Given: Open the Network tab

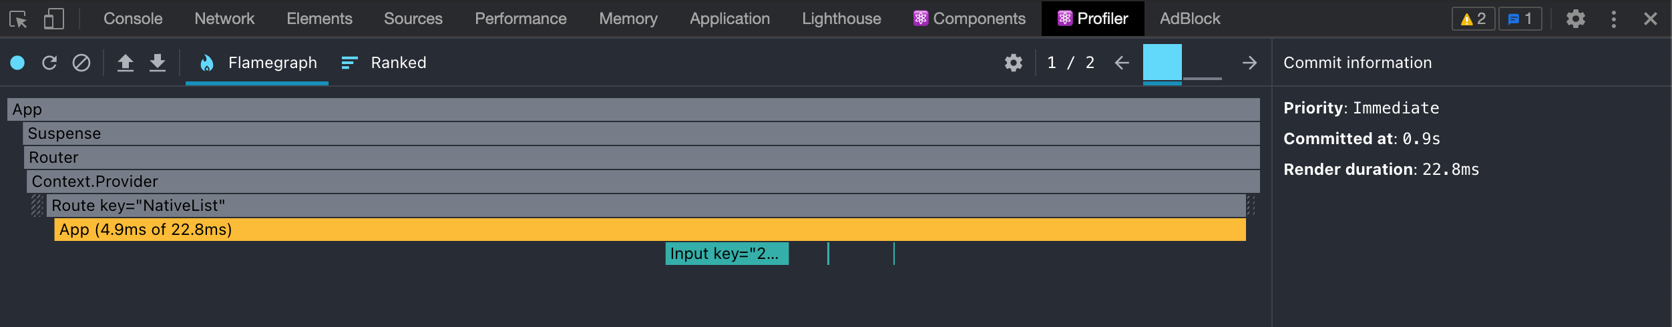Looking at the screenshot, I should [224, 19].
